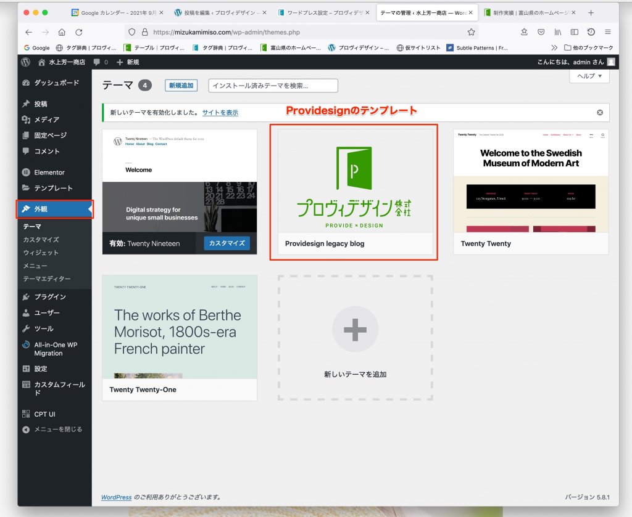Click the 新規追加 button

click(x=181, y=86)
